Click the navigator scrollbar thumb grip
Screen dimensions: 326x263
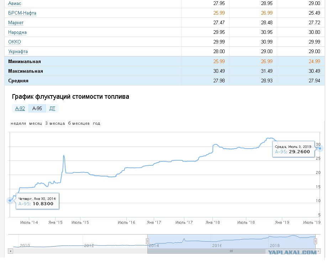tap(231, 251)
